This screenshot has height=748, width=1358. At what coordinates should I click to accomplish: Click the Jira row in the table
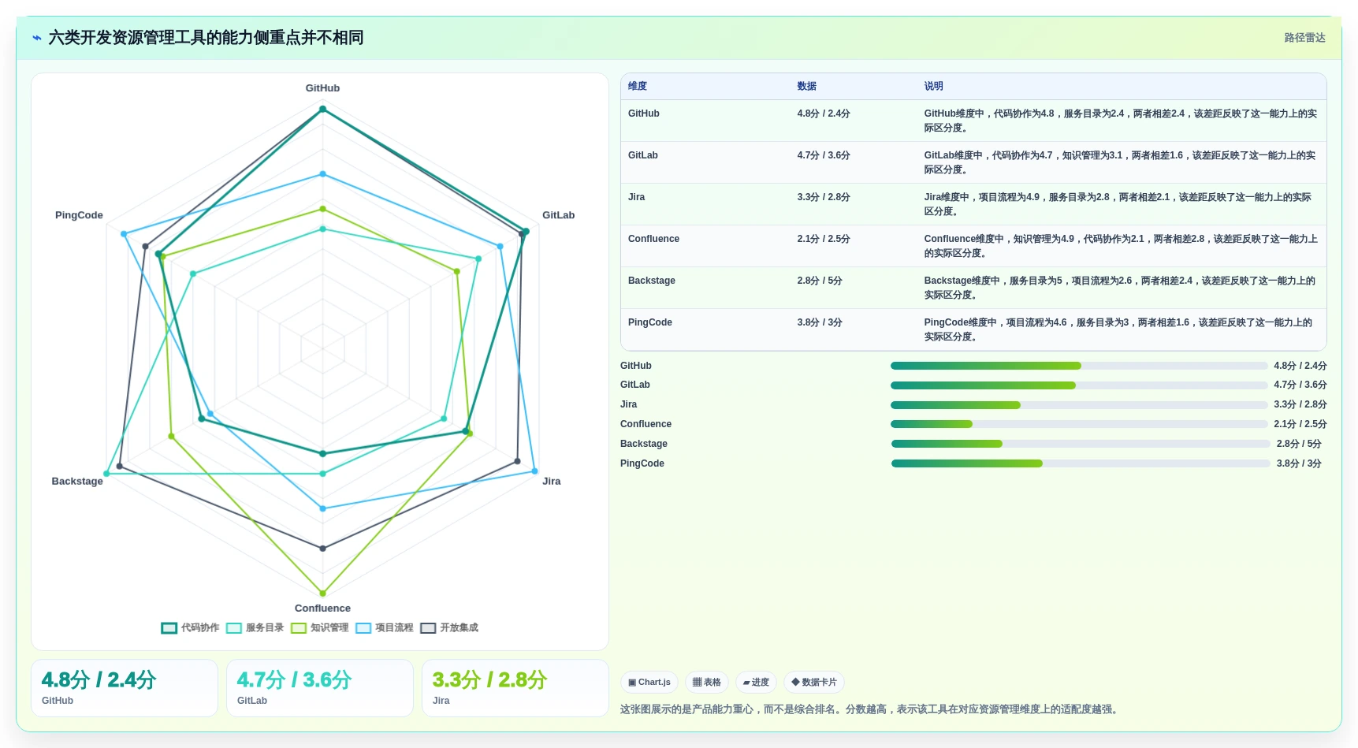click(x=973, y=204)
